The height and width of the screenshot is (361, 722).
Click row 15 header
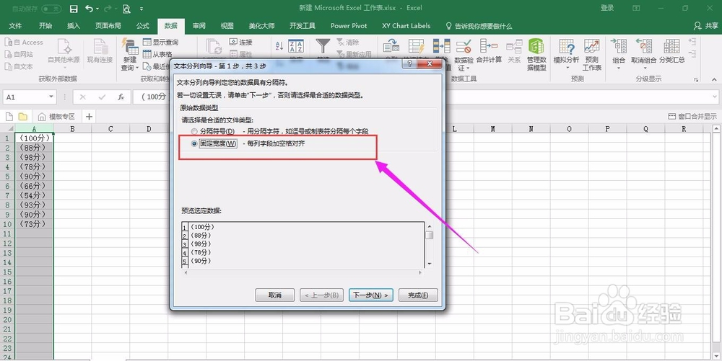[x=7, y=272]
